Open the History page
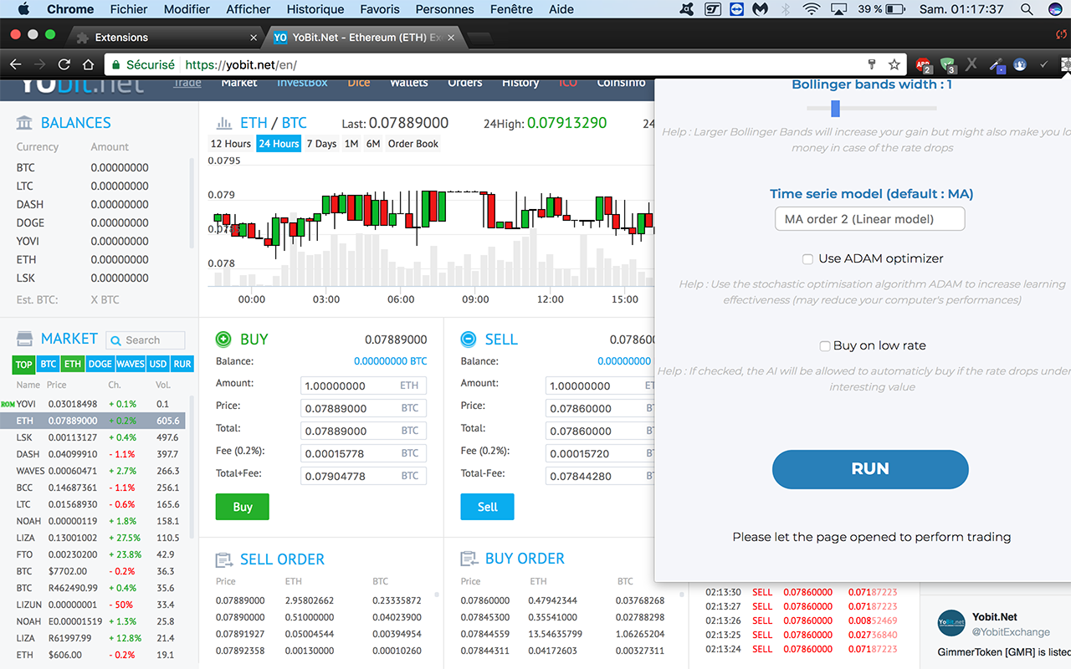Viewport: 1071px width, 669px height. pos(520,83)
